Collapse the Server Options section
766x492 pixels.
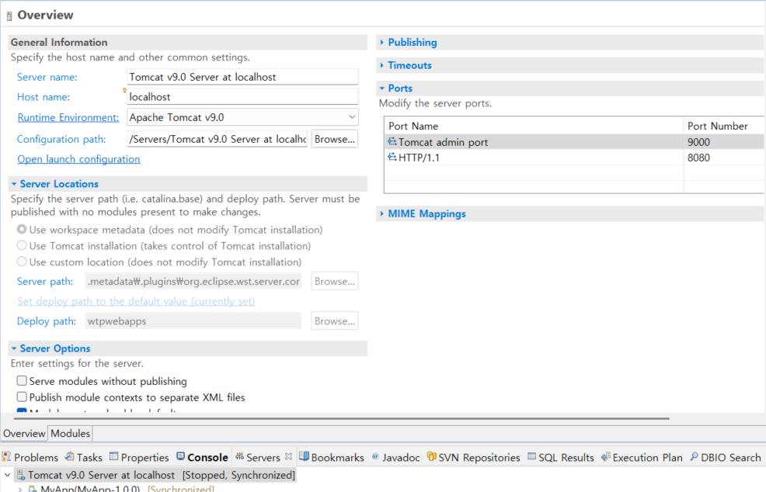(x=14, y=348)
